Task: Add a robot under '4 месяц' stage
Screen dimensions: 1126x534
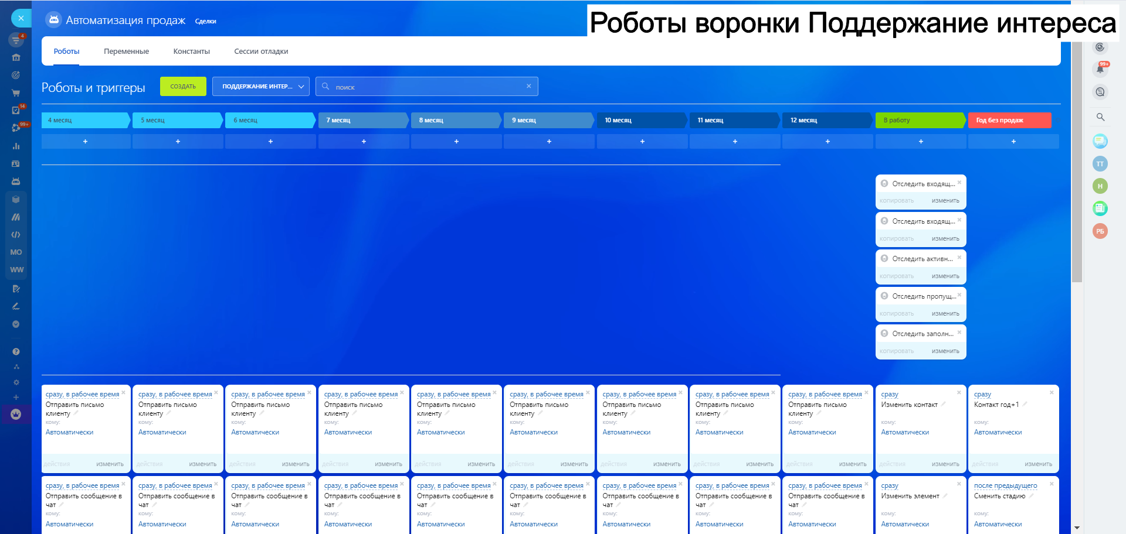Action: [x=86, y=142]
